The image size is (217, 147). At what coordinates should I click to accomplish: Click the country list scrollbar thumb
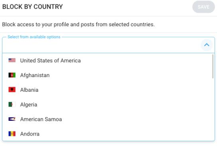[x=213, y=66]
